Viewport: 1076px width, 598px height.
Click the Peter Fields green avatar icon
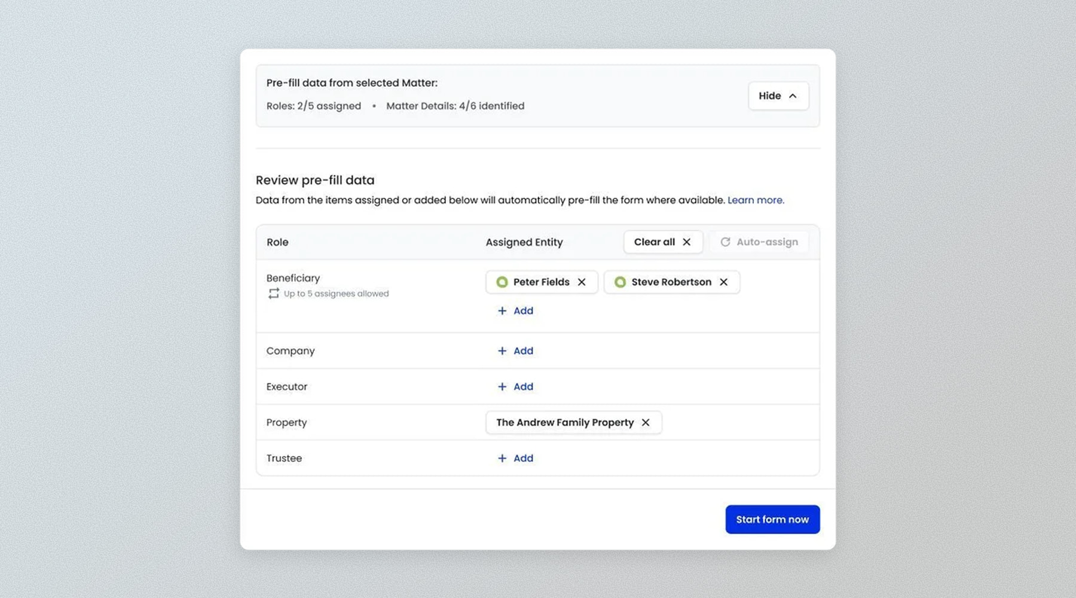[502, 282]
